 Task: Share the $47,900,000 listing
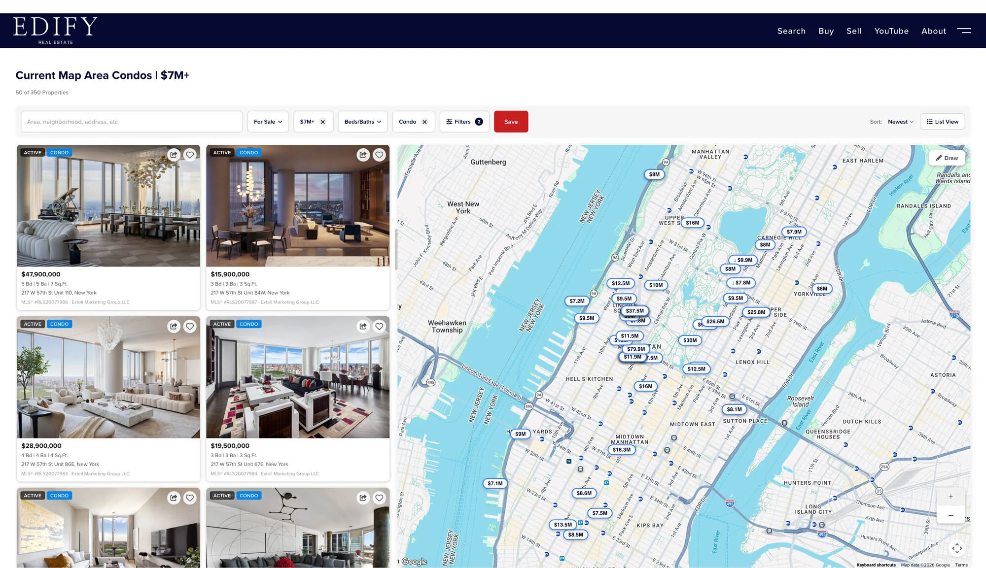173,154
